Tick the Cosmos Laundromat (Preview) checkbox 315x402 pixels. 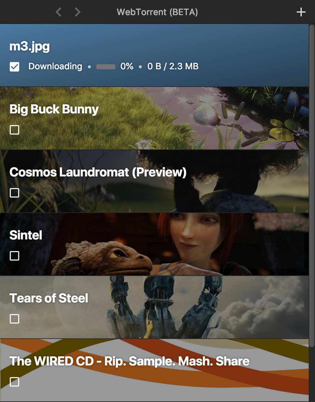point(14,193)
